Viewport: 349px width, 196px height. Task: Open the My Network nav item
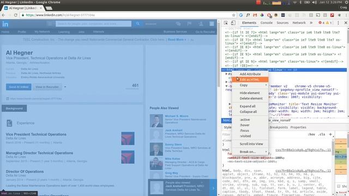pyautogui.click(x=42, y=32)
